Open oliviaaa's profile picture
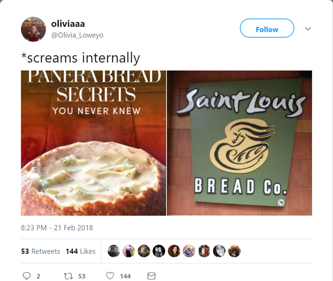Image resolution: width=333 pixels, height=281 pixels. 33,29
